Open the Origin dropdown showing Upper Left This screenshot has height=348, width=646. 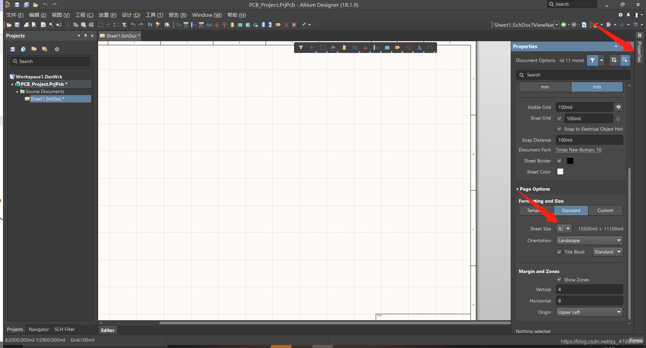[x=589, y=312]
